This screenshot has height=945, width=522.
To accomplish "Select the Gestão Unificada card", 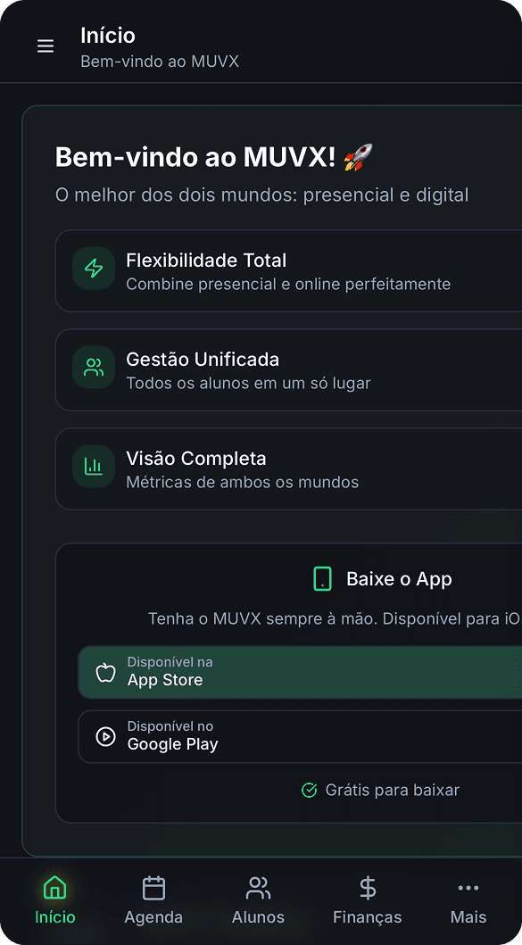I will pyautogui.click(x=268, y=369).
